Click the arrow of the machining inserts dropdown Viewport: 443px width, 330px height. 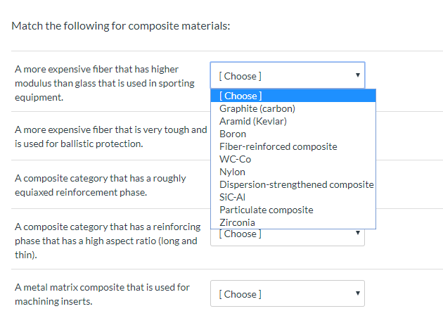tap(357, 294)
